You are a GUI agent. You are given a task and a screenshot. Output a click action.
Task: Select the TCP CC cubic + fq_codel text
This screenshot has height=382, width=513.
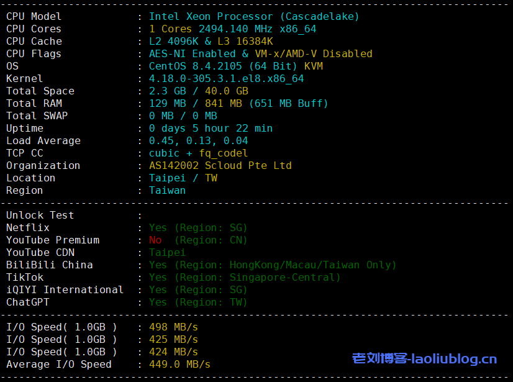(x=198, y=153)
